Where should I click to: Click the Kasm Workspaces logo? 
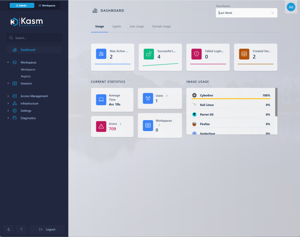(x=27, y=22)
